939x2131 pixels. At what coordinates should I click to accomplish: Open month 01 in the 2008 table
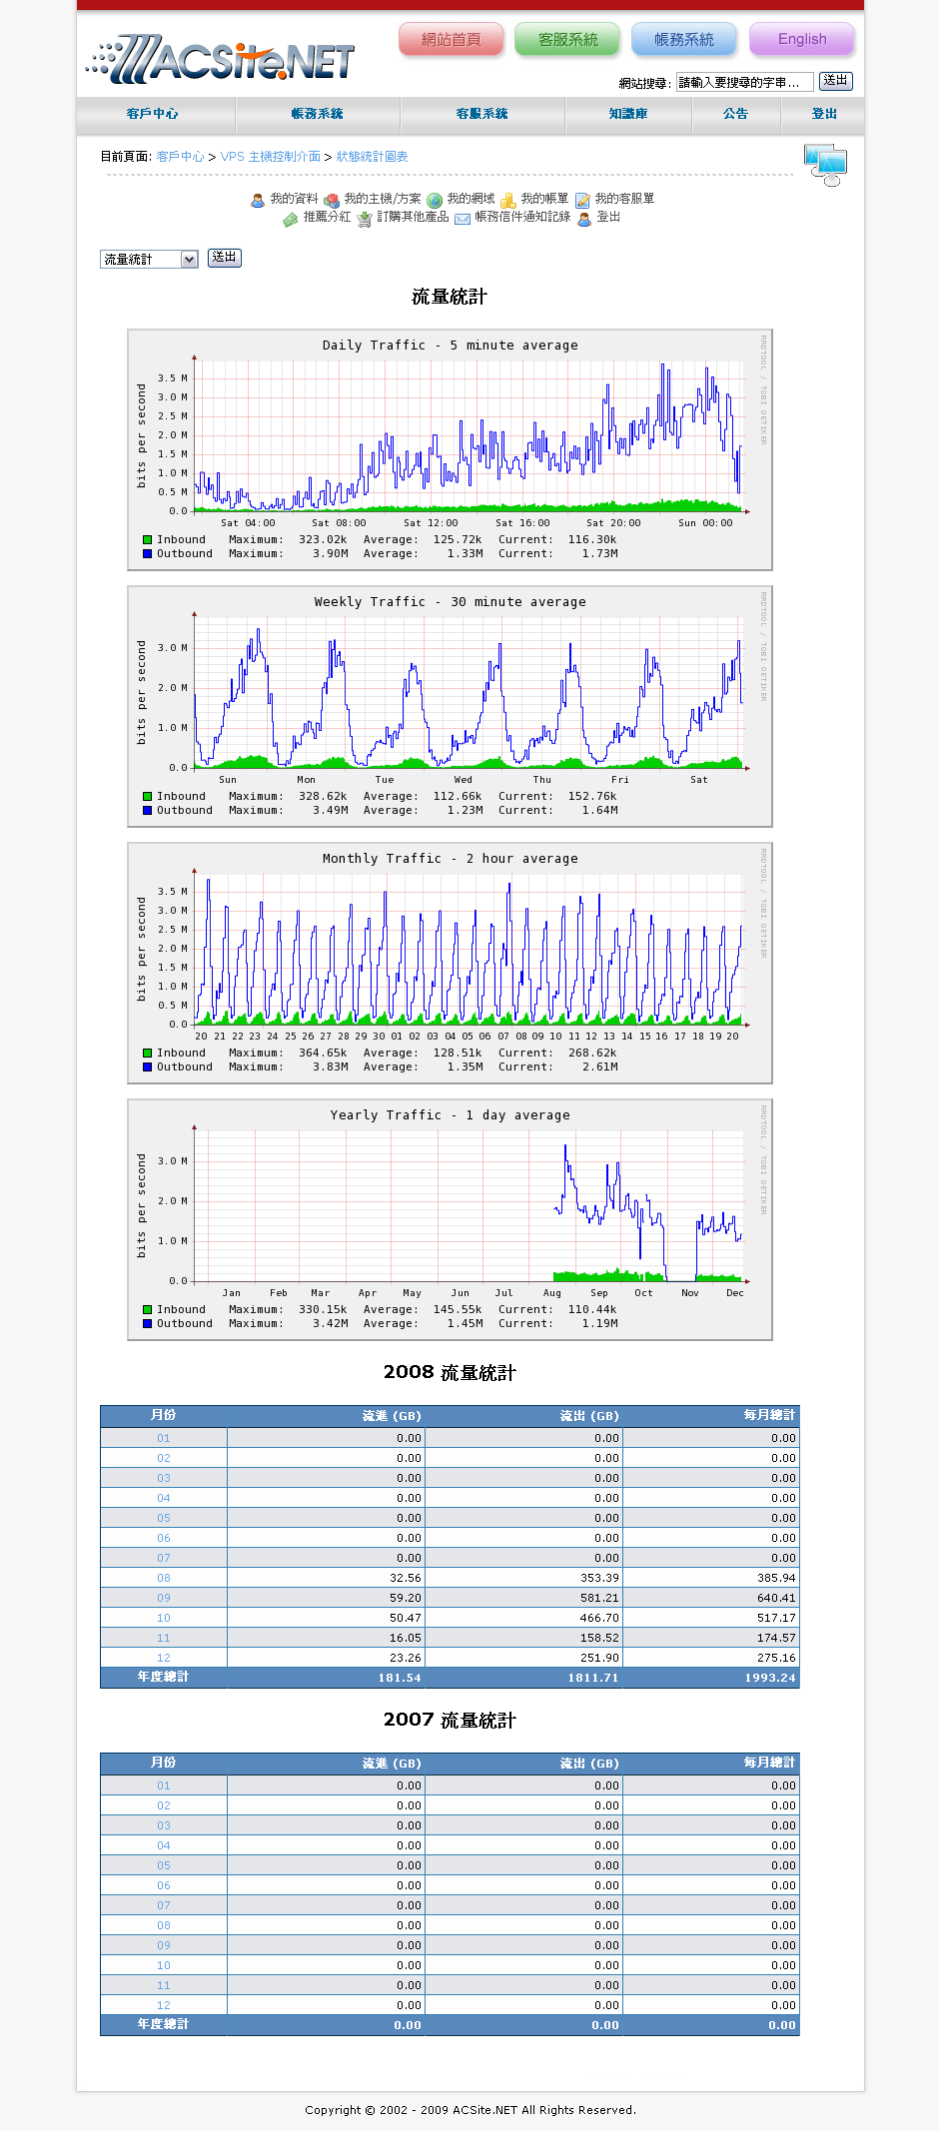click(164, 1438)
